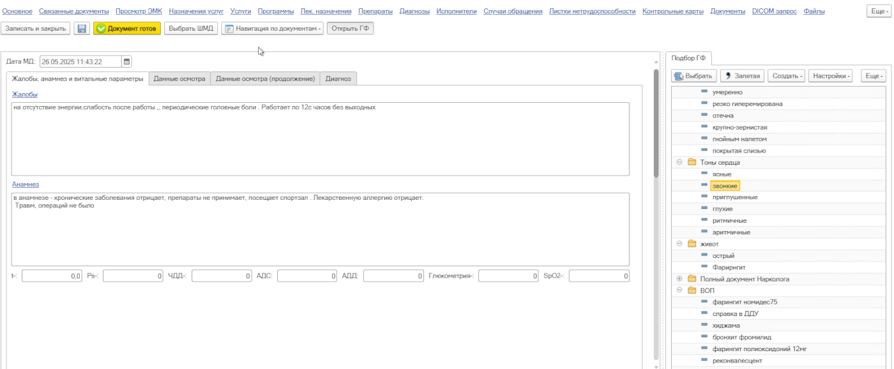Click the floppy disk save icon

82,29
